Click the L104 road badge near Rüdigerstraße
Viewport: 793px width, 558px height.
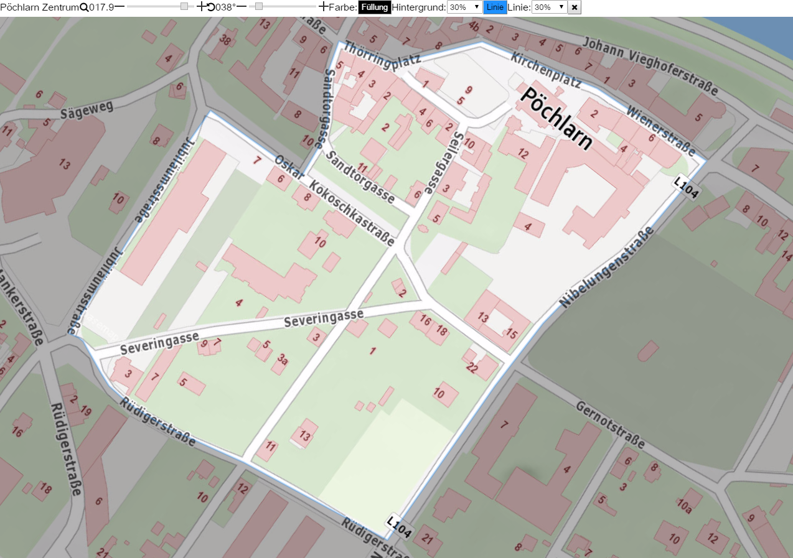coord(399,527)
